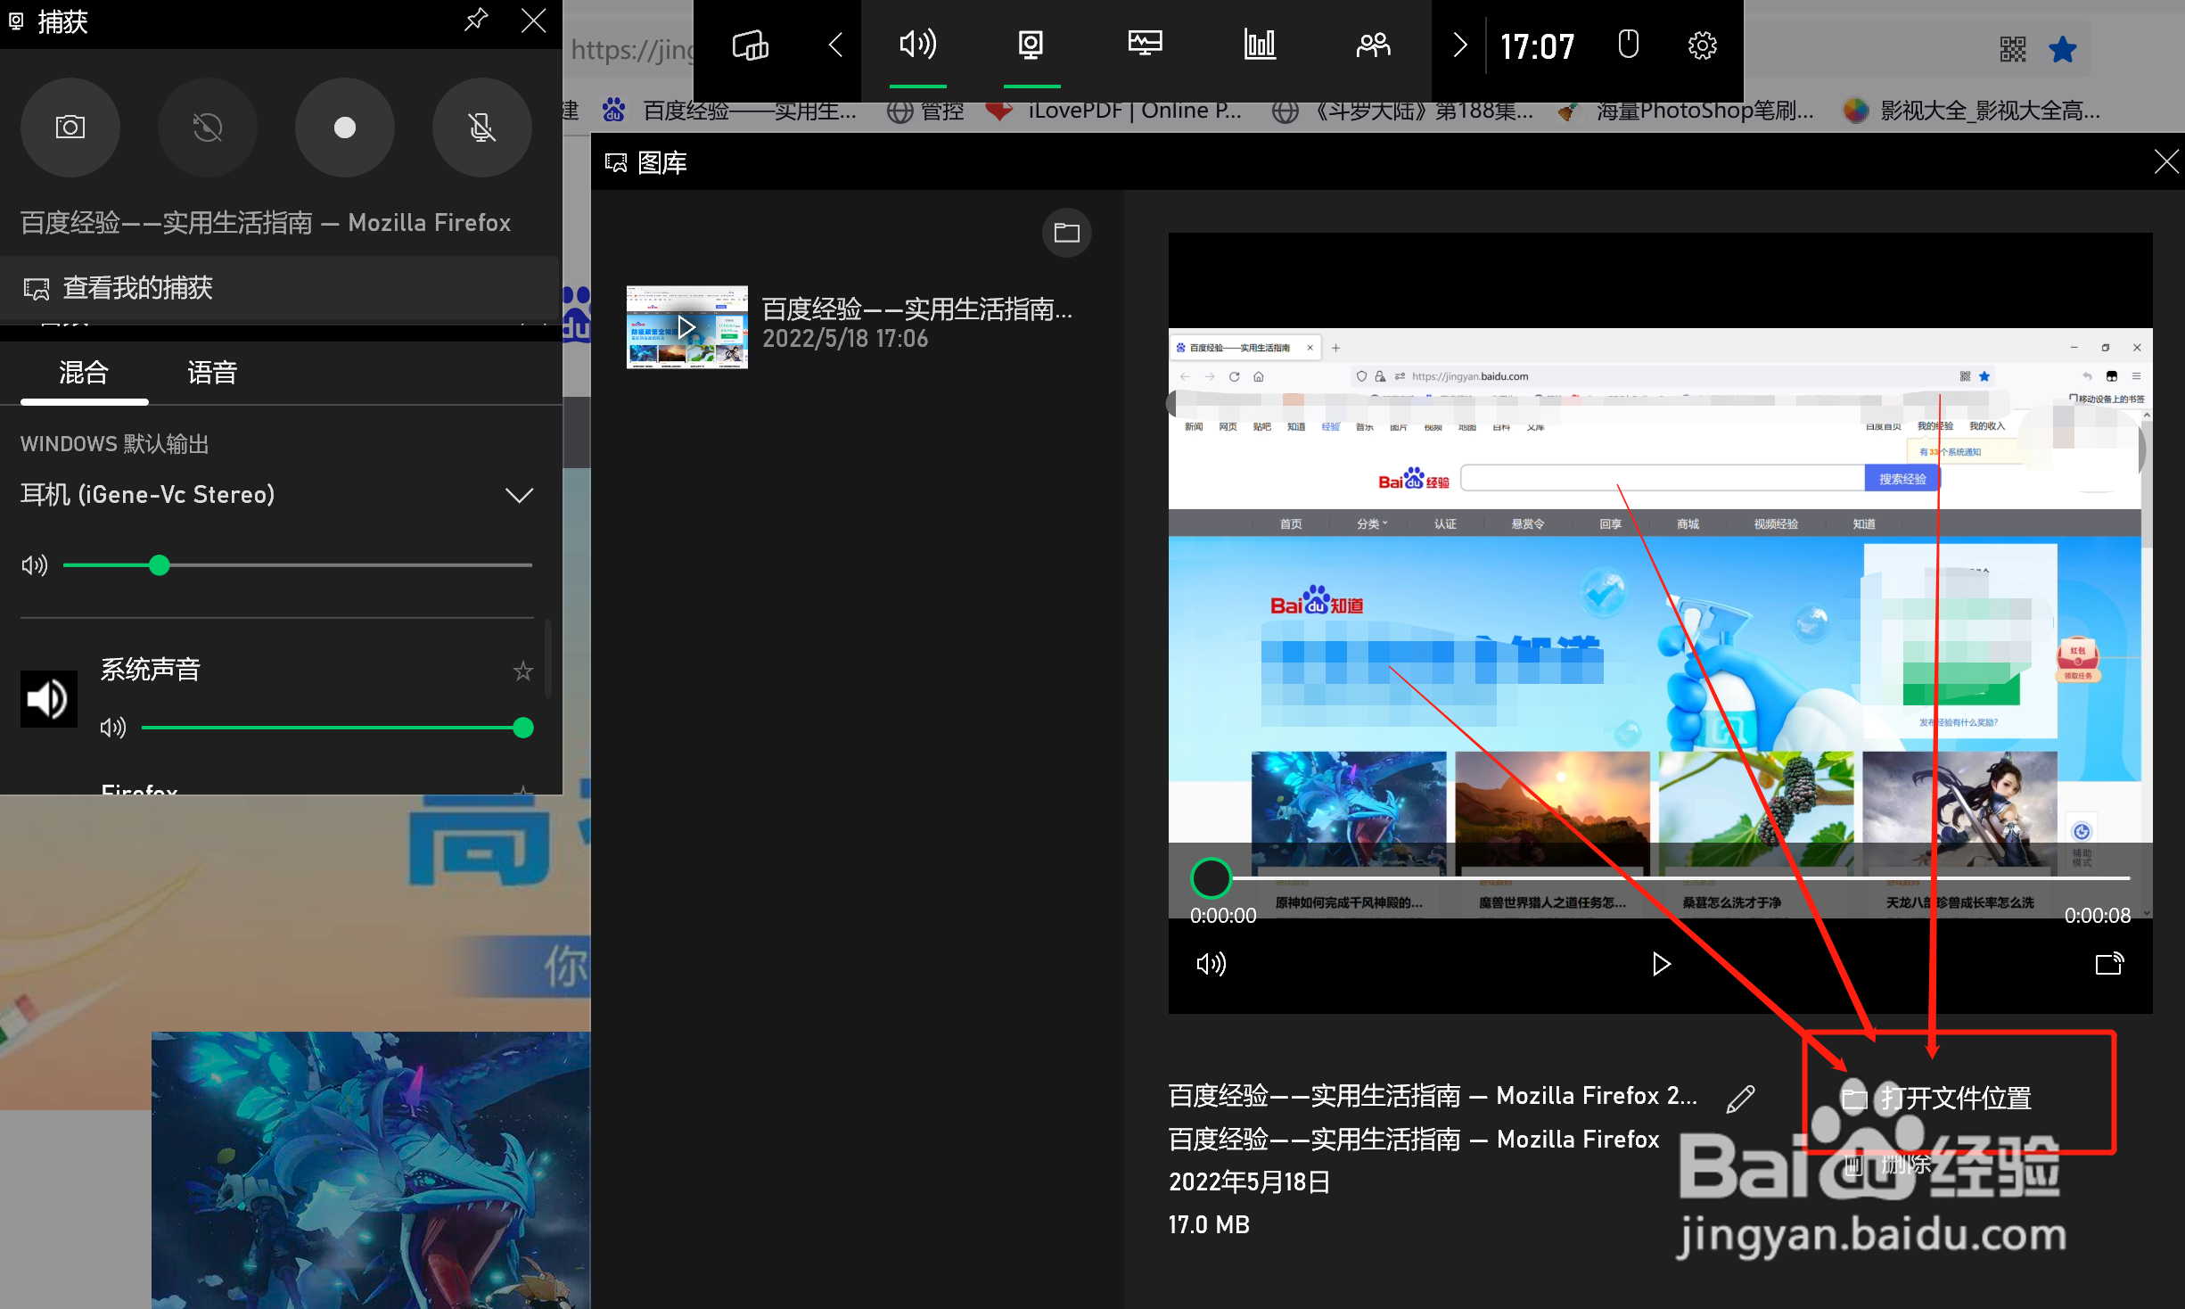Favorite 系统声音 with the star
Viewport: 2185px width, 1309px height.
tap(522, 670)
